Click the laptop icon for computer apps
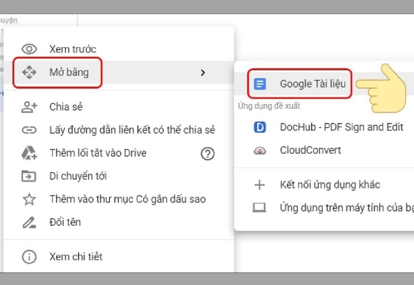Viewport: 414px width, 285px height. (259, 208)
